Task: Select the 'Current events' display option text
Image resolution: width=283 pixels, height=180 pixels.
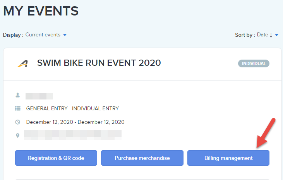Action: pyautogui.click(x=43, y=35)
